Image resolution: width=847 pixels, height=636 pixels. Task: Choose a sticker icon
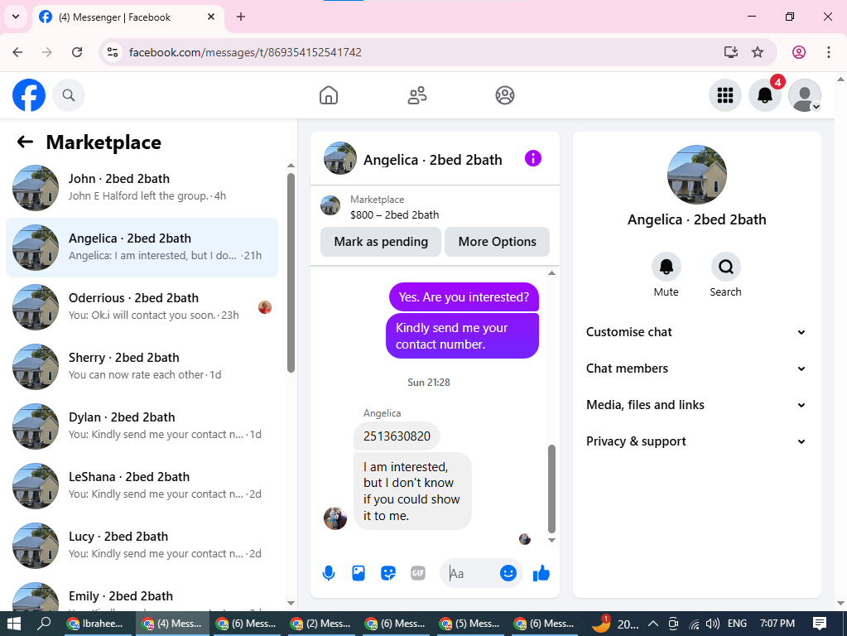pyautogui.click(x=387, y=573)
